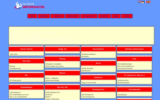Open the Sim only category heading
Screen dimensions: 160x100
point(26,61)
